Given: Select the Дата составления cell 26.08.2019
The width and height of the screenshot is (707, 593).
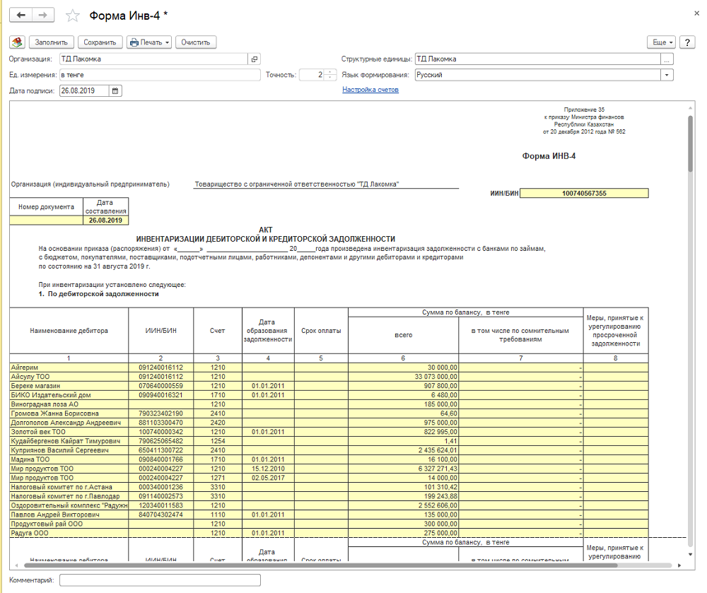Looking at the screenshot, I should [x=105, y=221].
